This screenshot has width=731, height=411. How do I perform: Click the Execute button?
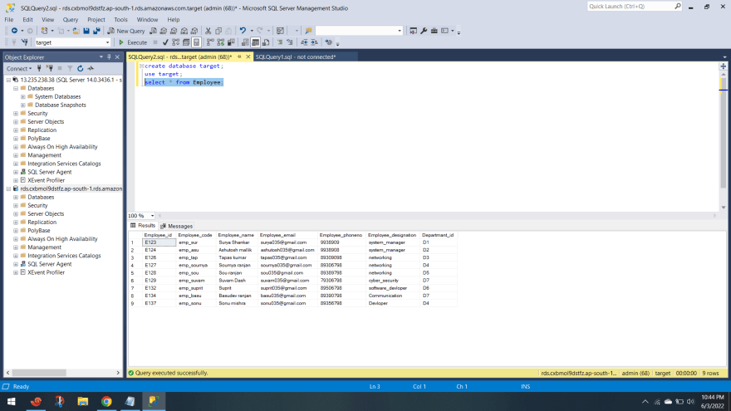point(133,42)
